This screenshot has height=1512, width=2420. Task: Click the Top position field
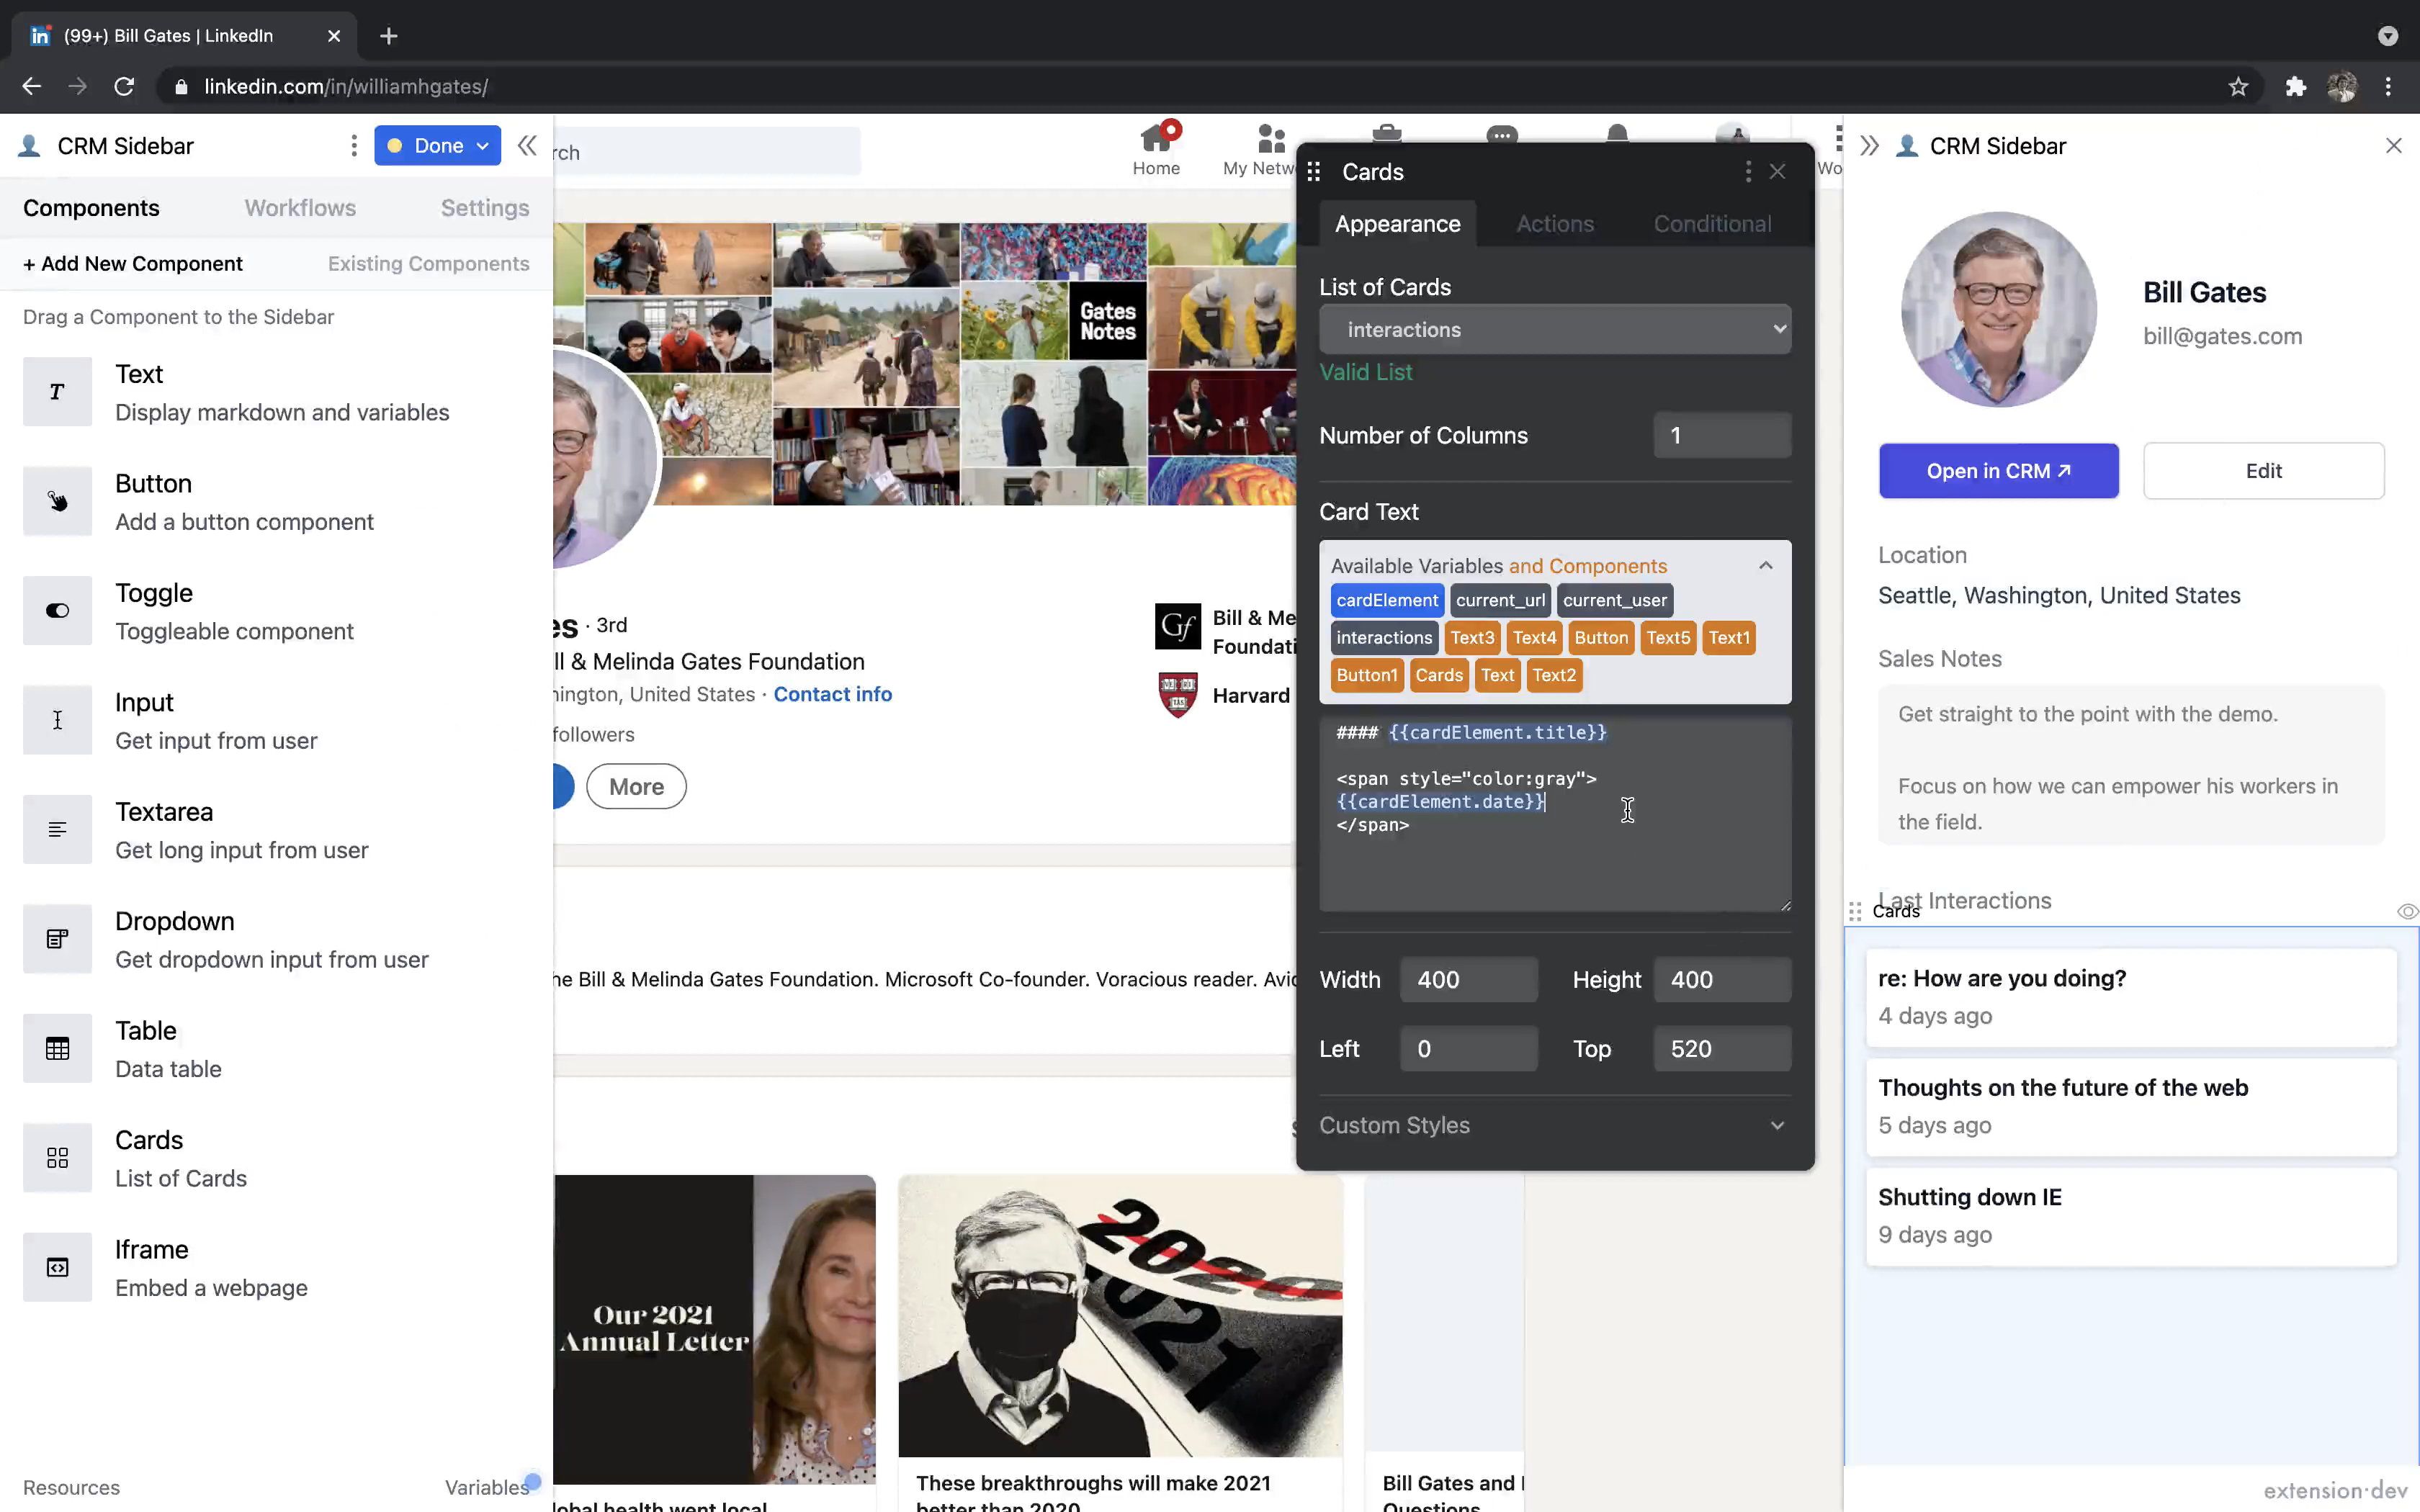coord(1722,1049)
